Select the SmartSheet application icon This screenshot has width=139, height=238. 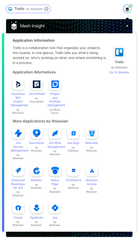tap(36, 84)
